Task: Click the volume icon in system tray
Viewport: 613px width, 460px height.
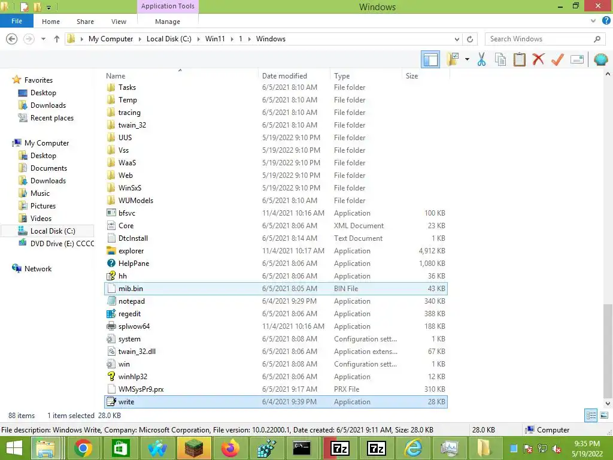Action: 557,449
